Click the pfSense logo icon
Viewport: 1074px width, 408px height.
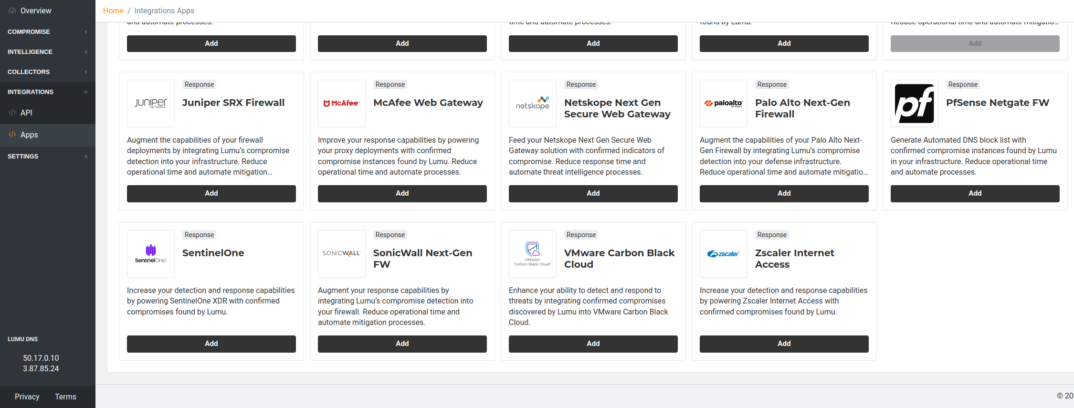tap(915, 104)
